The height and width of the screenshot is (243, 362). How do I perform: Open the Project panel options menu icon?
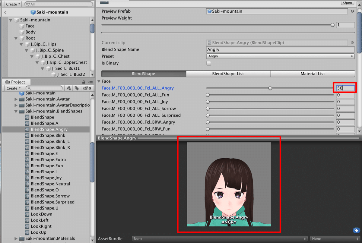(x=90, y=82)
